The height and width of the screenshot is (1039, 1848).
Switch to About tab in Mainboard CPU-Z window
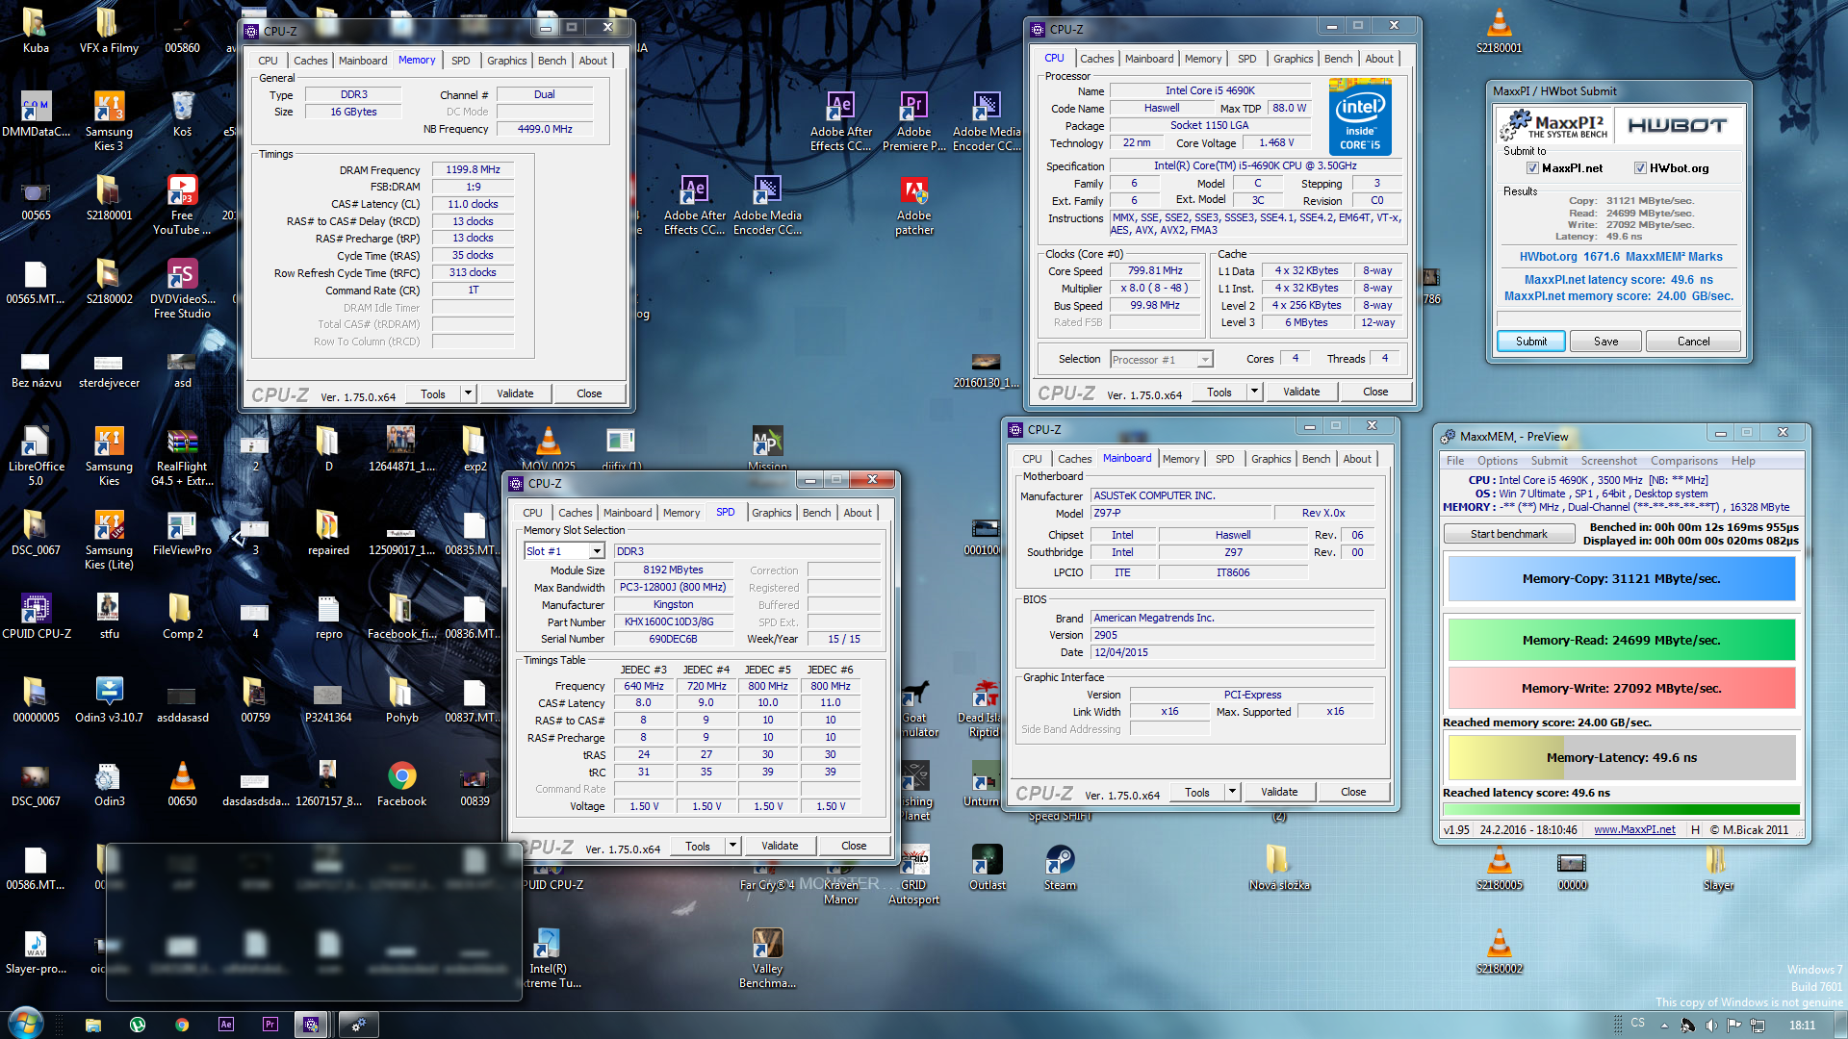click(x=1357, y=459)
